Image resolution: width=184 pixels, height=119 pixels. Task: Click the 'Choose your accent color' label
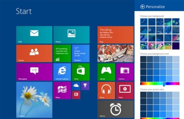pyautogui.click(x=152, y=90)
